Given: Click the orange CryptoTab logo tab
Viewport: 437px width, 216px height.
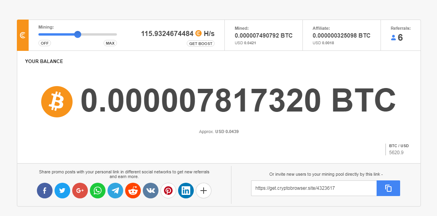Looking at the screenshot, I should tap(23, 35).
